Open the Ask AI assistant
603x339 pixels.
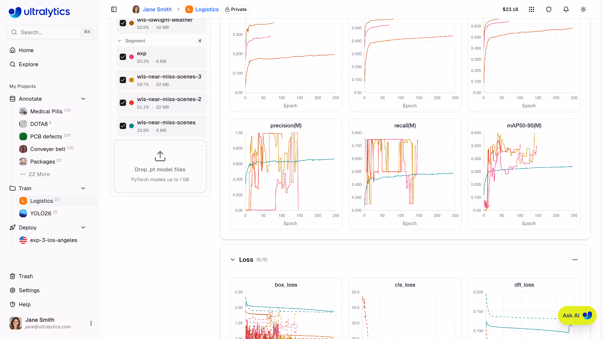(577, 315)
